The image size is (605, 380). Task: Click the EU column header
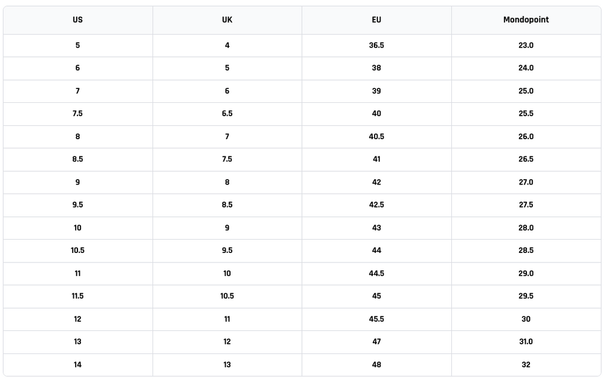376,20
